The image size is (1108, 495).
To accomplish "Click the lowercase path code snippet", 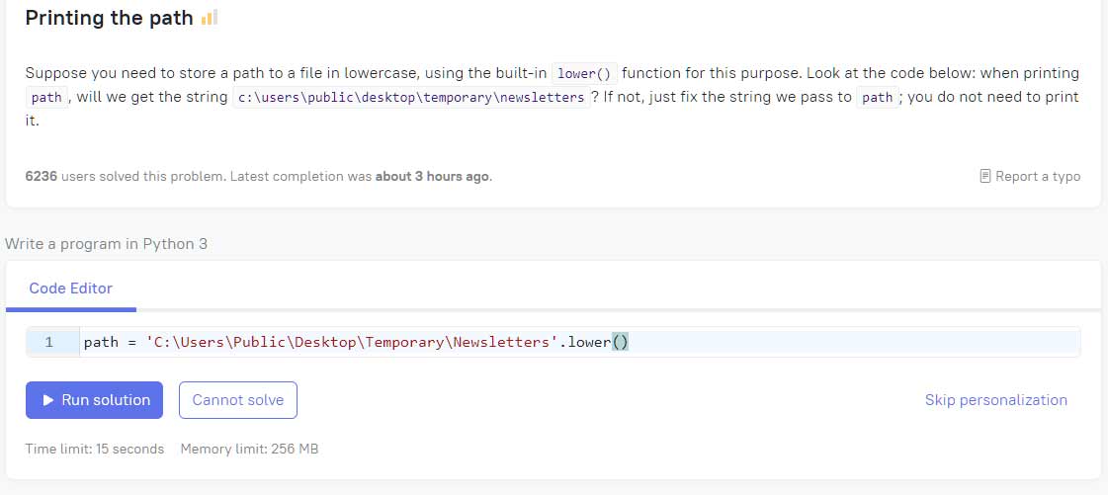I will pos(411,98).
